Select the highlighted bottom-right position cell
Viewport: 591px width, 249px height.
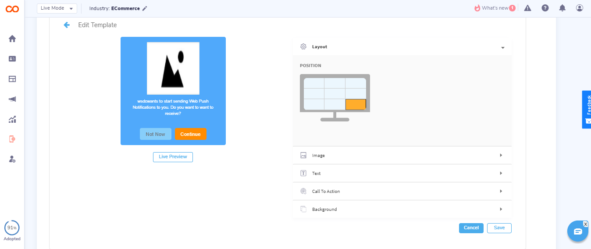(x=356, y=104)
